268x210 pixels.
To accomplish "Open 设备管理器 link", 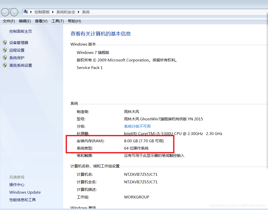I will pyautogui.click(x=19, y=43).
